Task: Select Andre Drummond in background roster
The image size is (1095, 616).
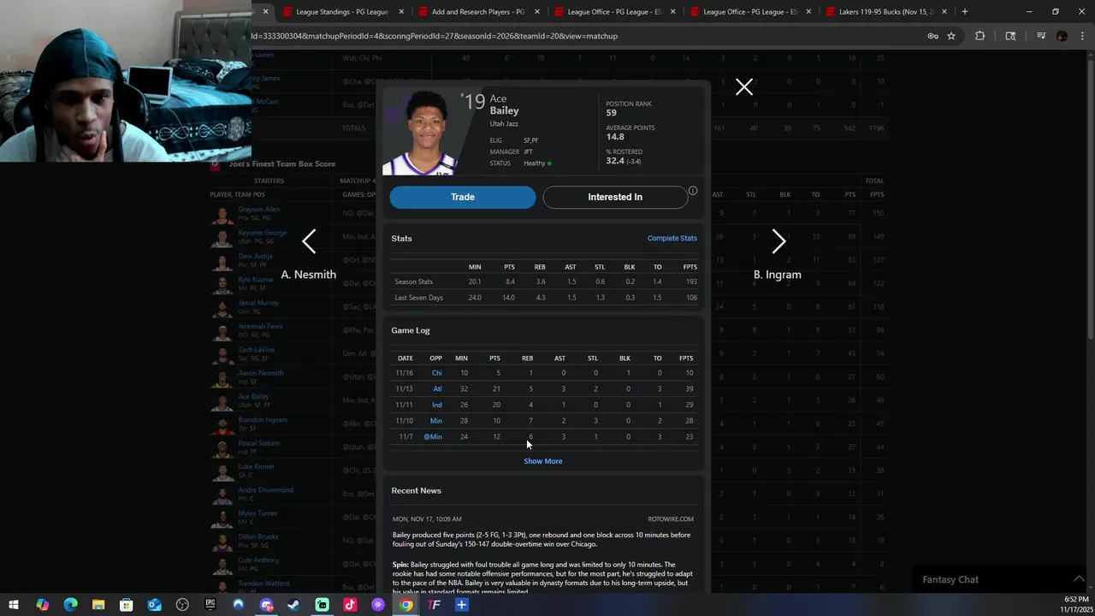Action: pyautogui.click(x=265, y=490)
